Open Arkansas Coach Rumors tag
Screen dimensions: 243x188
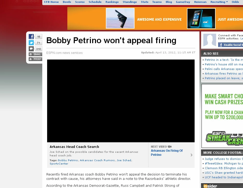pos(97,160)
